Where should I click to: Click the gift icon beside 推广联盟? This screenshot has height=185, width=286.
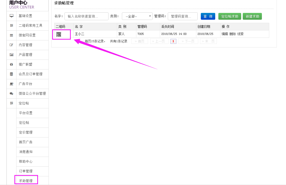coord(12,64)
